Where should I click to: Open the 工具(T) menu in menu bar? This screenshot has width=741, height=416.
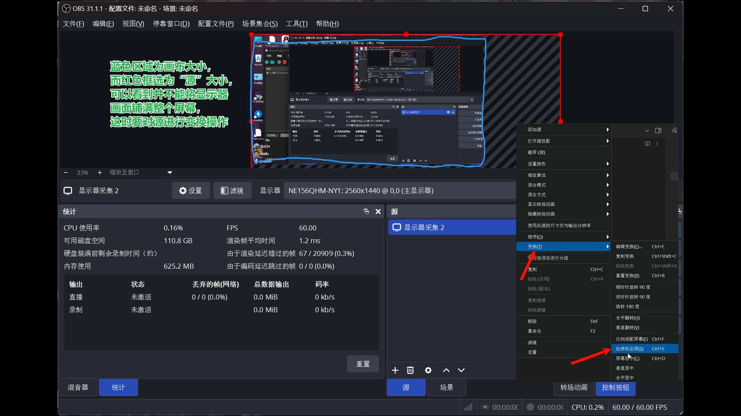click(296, 24)
